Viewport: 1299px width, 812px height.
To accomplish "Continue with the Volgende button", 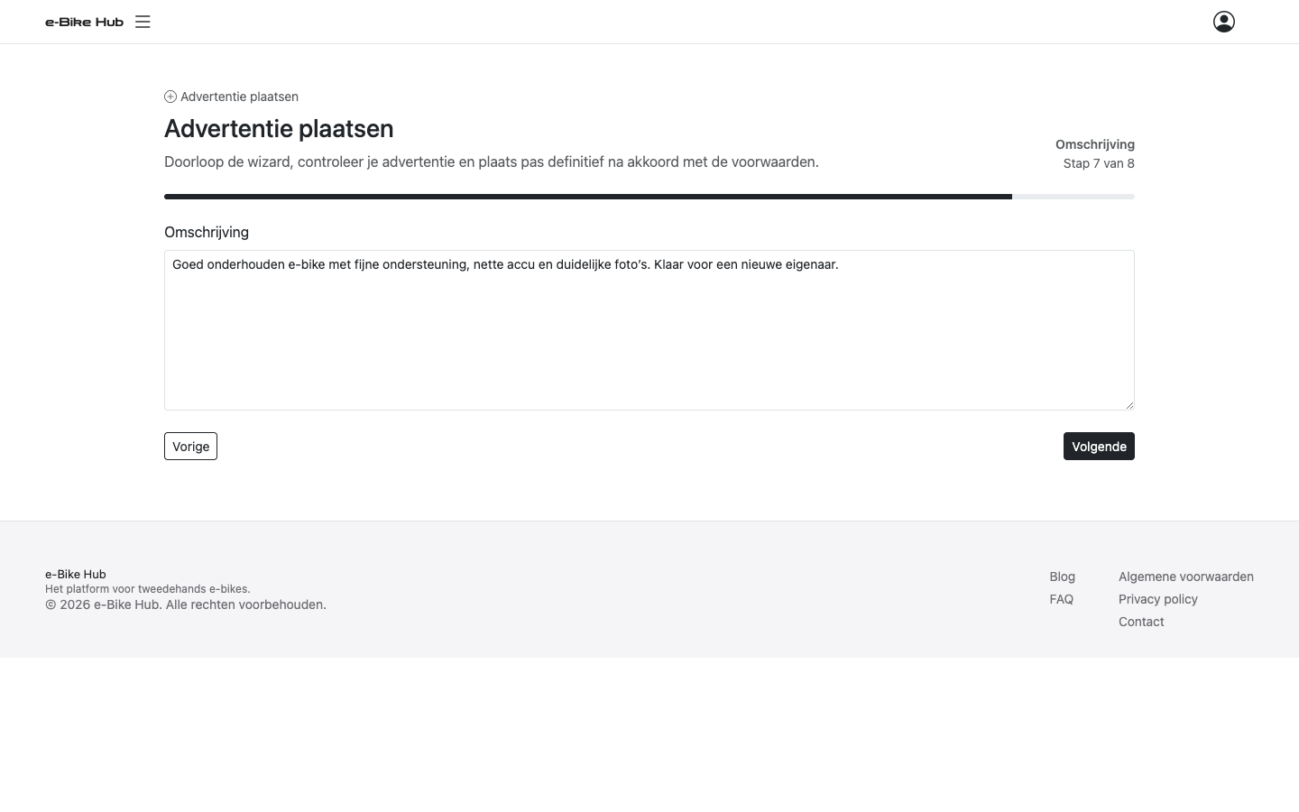I will [x=1099, y=447].
